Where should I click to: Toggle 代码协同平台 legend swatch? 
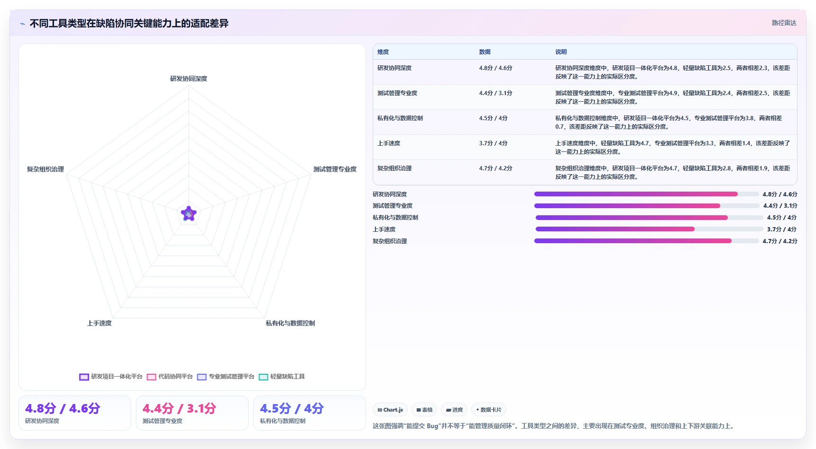click(x=152, y=377)
